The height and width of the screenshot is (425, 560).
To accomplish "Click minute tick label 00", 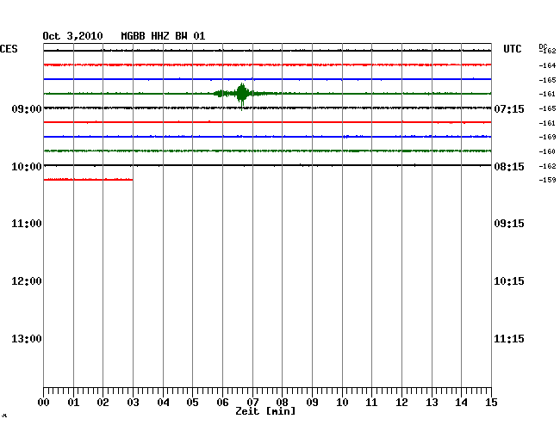I will coord(44,403).
